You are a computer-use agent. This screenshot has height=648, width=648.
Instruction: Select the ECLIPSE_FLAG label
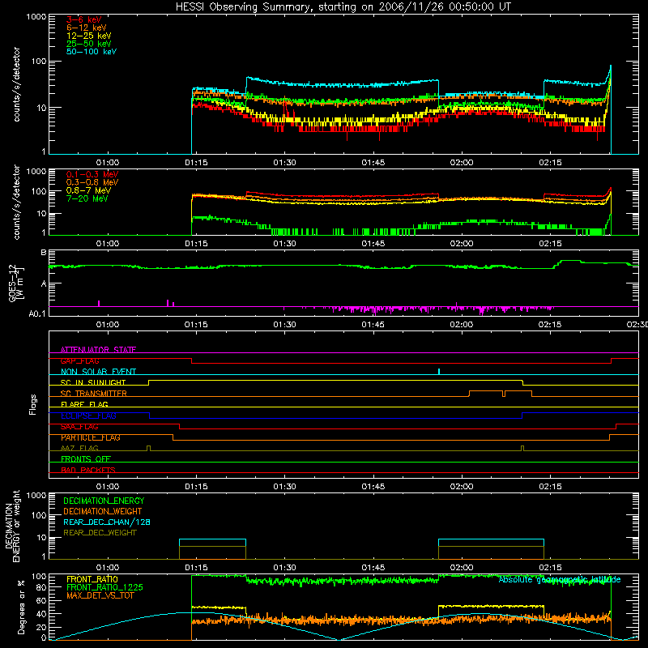click(x=88, y=416)
